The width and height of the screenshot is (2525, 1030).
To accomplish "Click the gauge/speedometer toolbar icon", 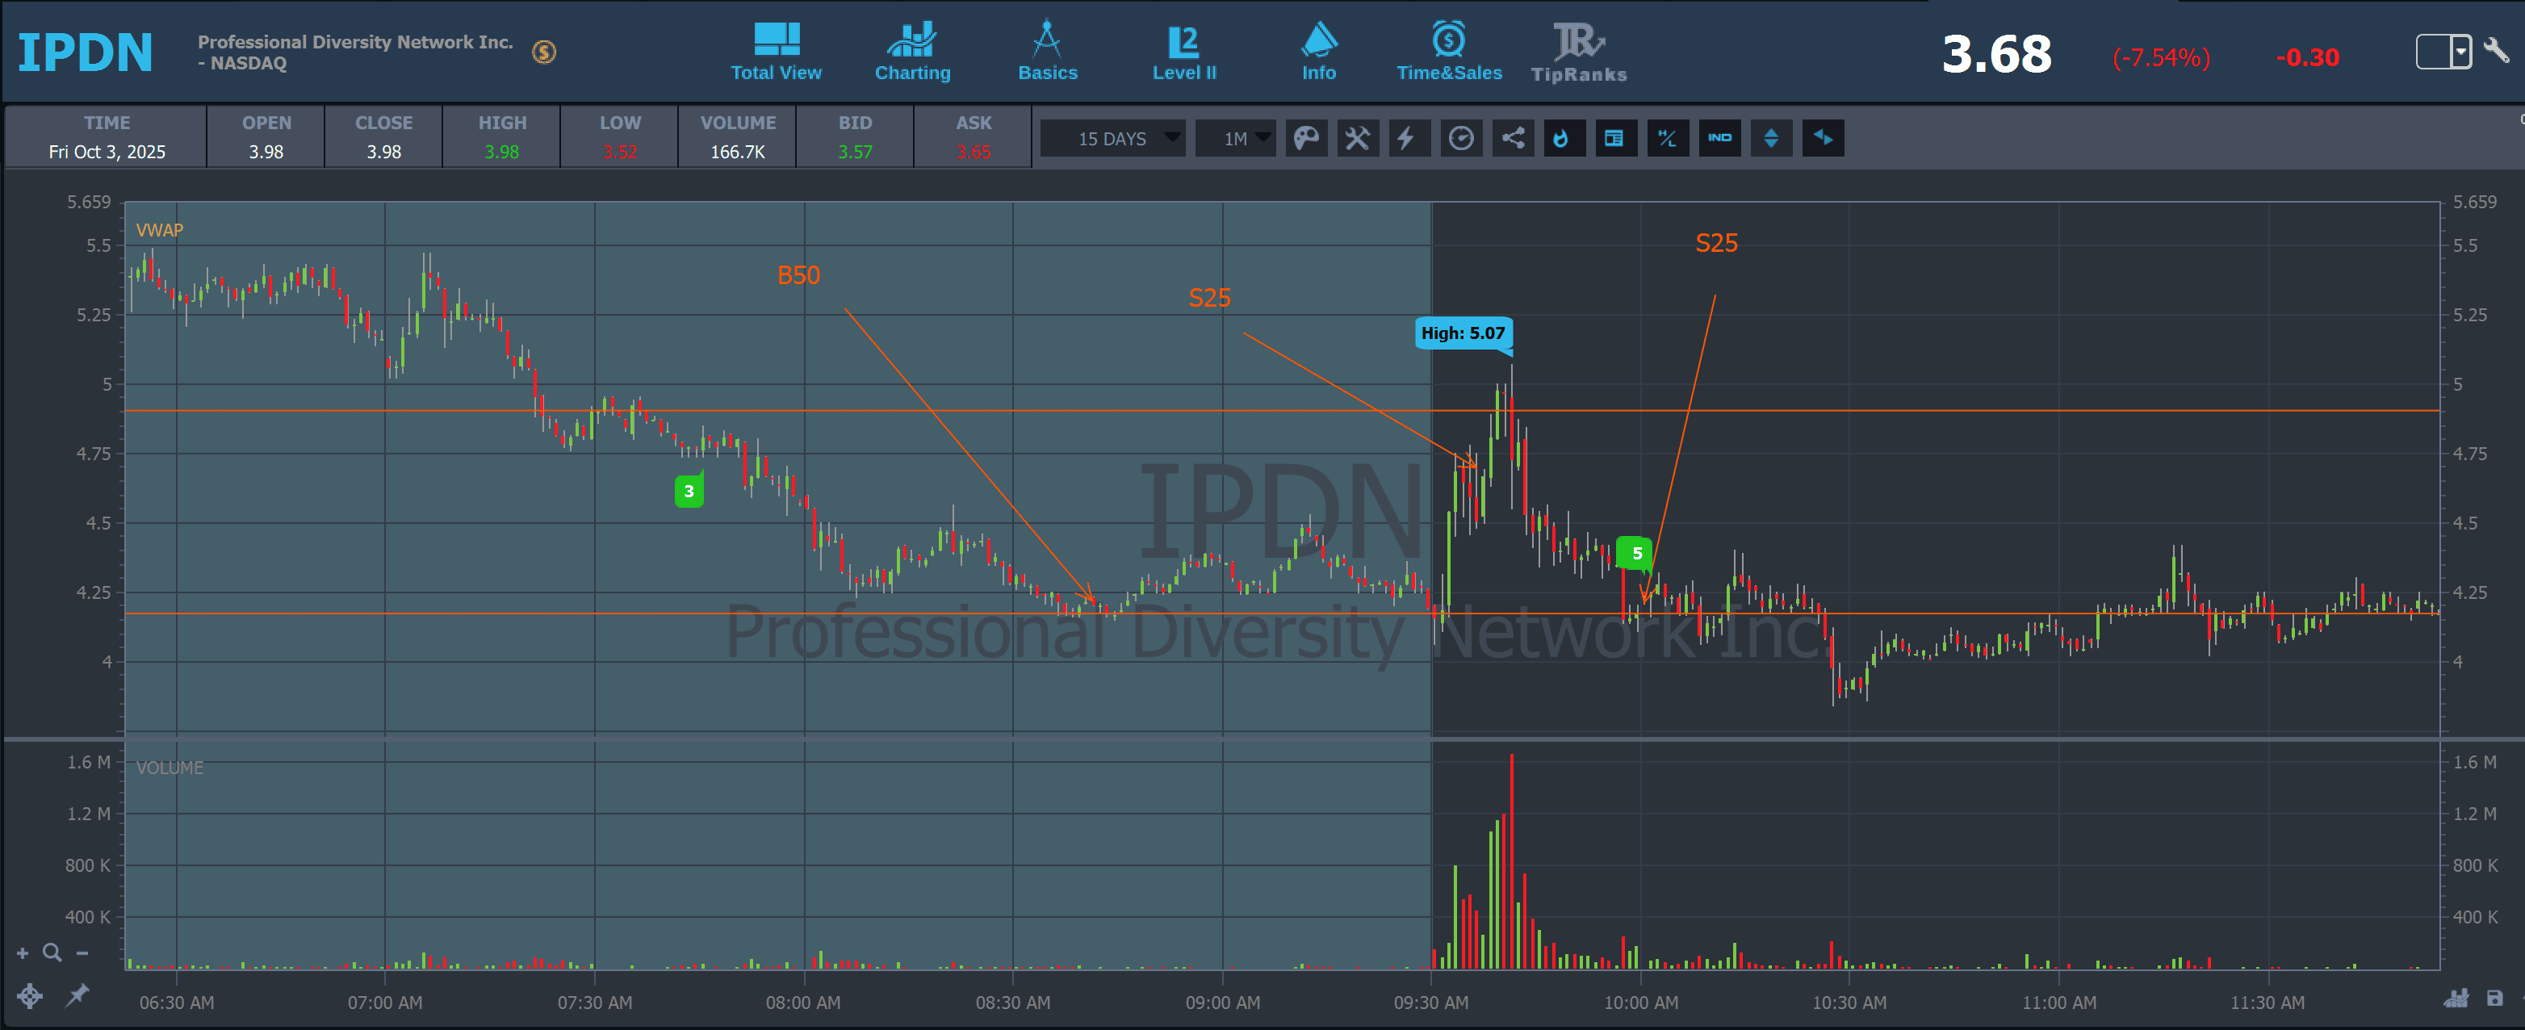I will point(1460,138).
